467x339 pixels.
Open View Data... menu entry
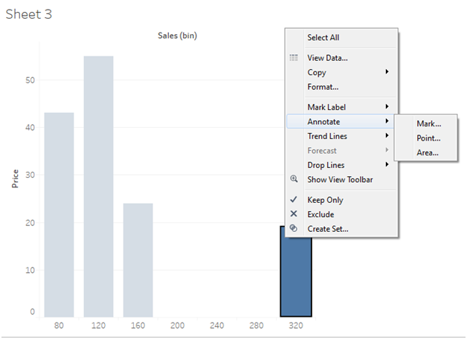pyautogui.click(x=341, y=58)
